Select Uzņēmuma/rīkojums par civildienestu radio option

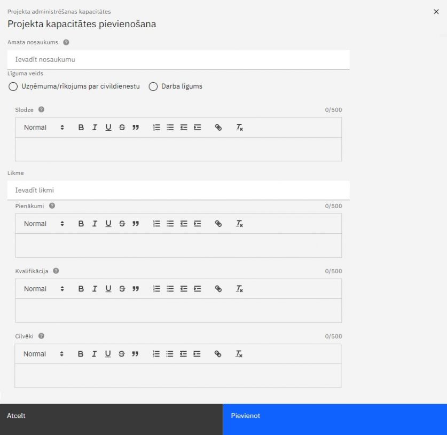pyautogui.click(x=13, y=86)
